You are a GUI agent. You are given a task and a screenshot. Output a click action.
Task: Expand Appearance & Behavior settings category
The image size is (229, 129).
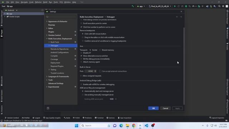(x=47, y=21)
